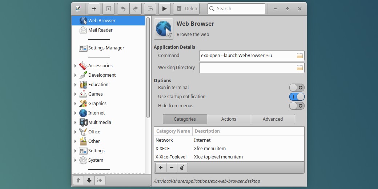378x189 pixels.
Task: Delete the selected launcher
Action: pyautogui.click(x=186, y=9)
